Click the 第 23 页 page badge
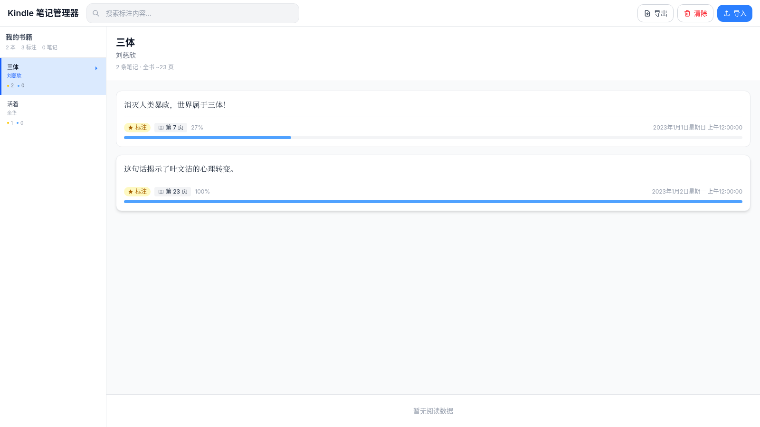The height and width of the screenshot is (427, 760). point(172,192)
